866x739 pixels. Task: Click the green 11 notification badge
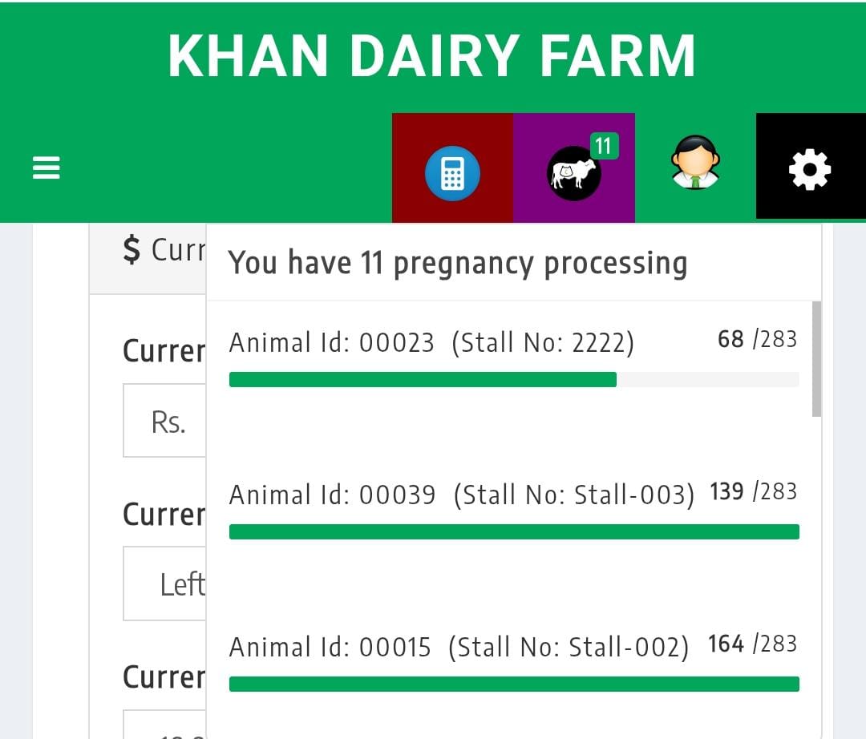coord(605,146)
